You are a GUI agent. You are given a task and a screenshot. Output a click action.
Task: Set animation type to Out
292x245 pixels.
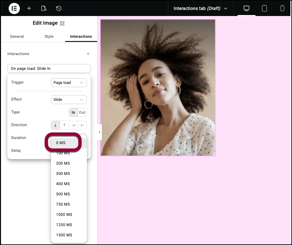coord(82,112)
